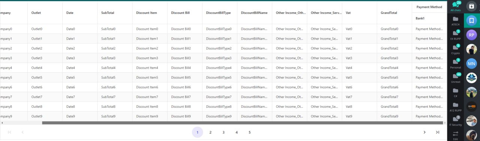Click the Discount Item column header

coord(150,13)
